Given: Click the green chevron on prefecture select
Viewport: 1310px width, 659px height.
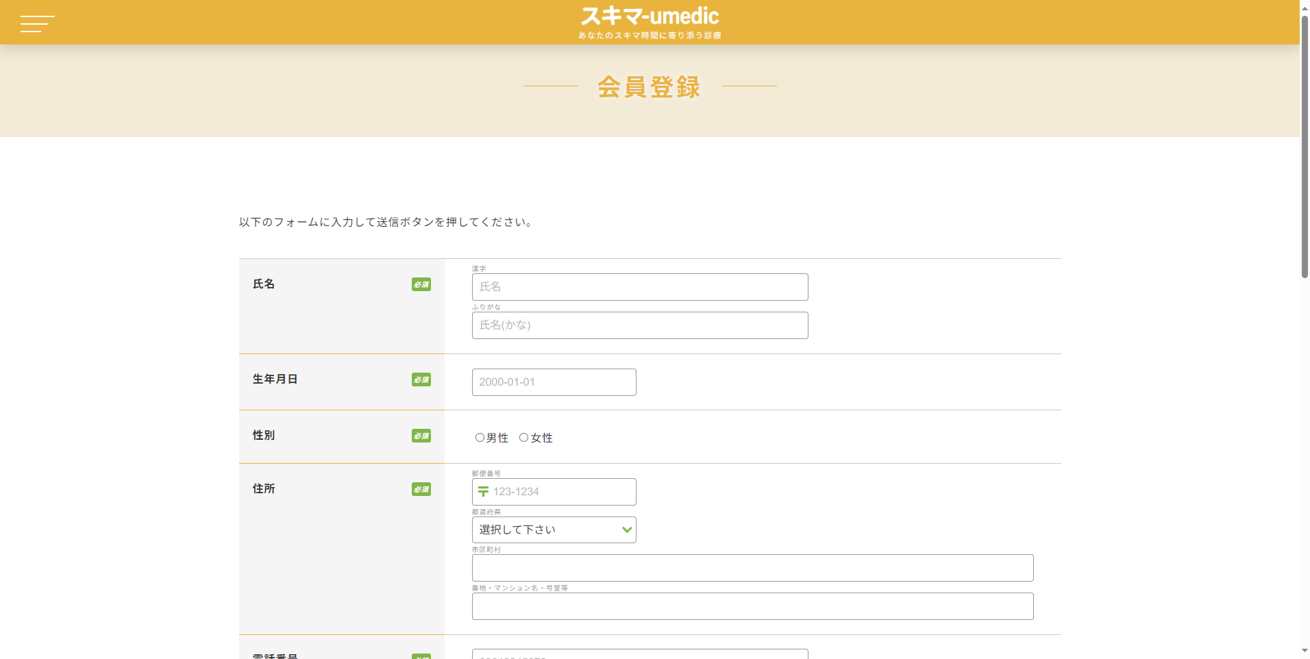Looking at the screenshot, I should (626, 530).
